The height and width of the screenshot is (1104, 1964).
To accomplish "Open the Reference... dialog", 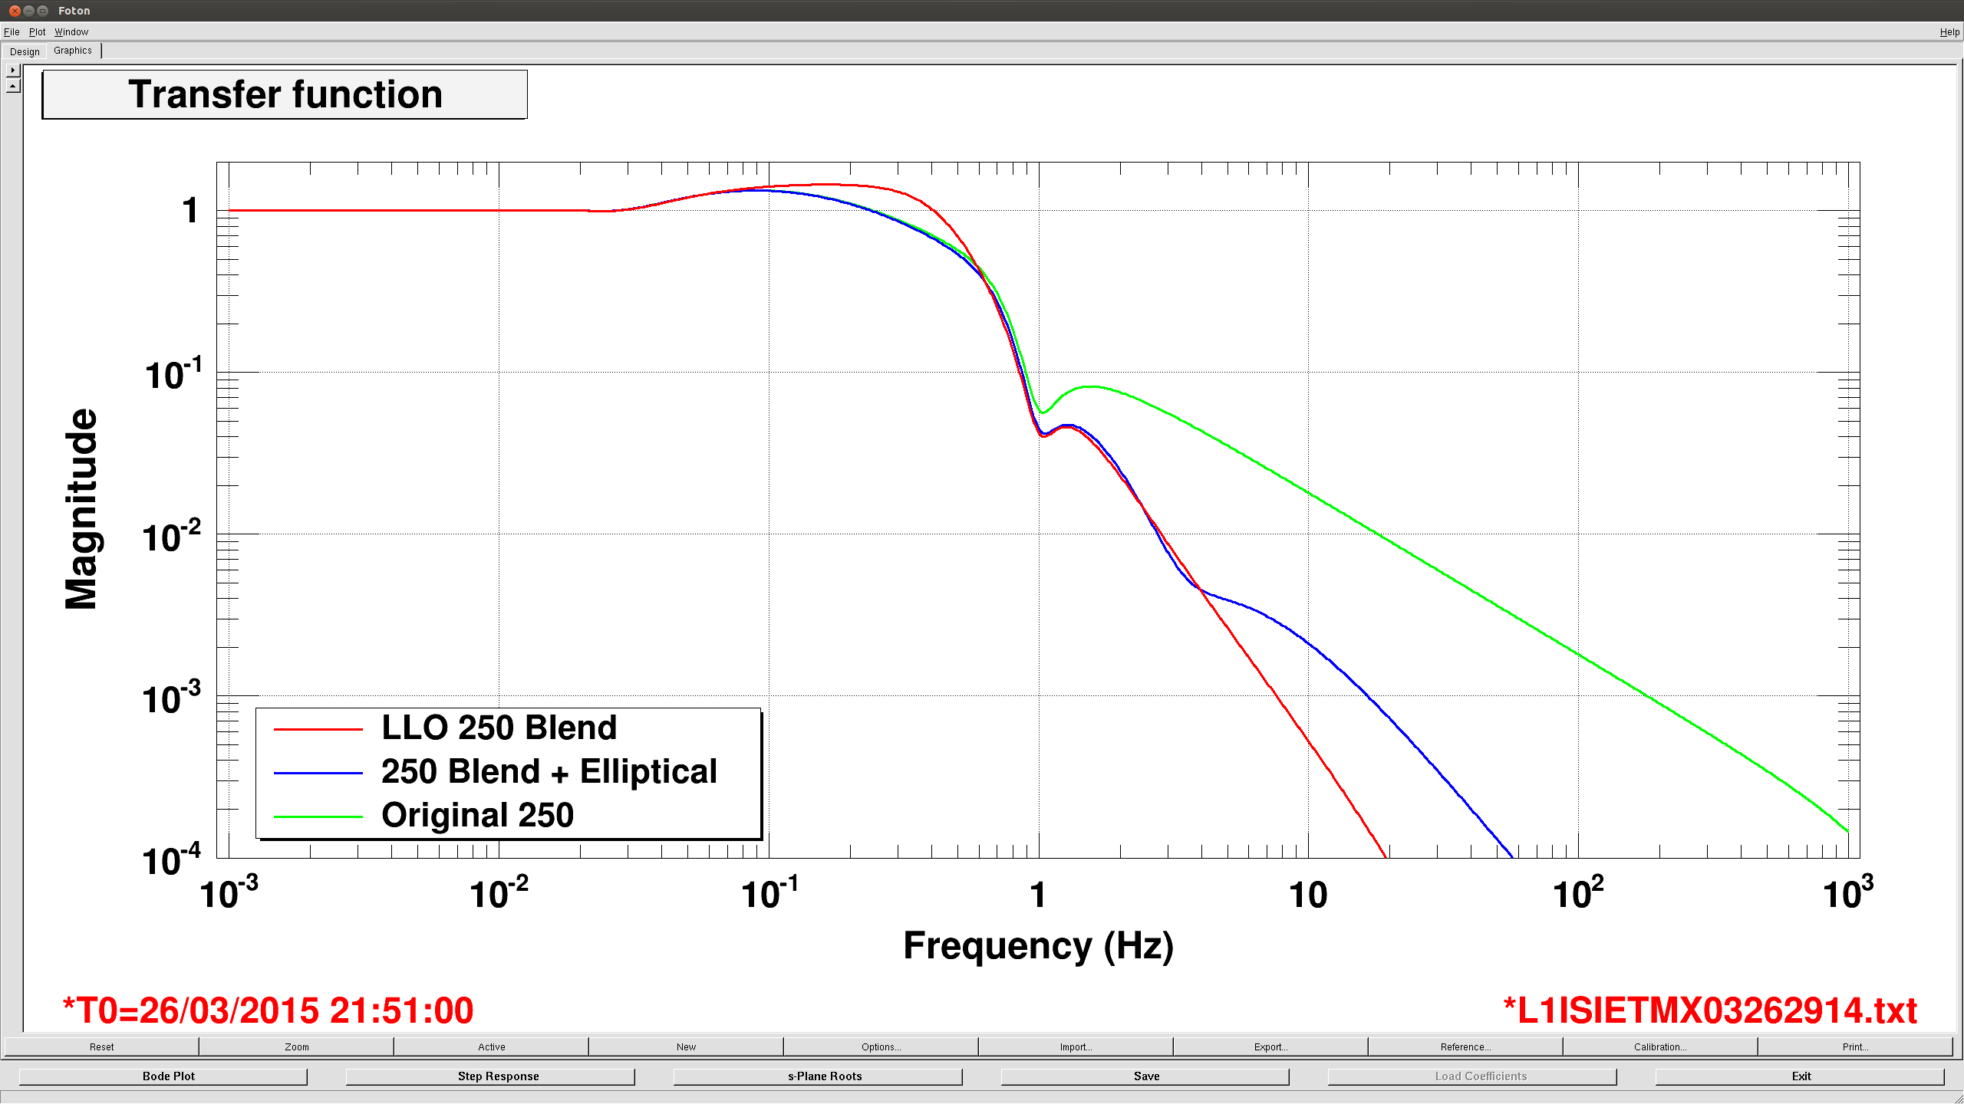I will (x=1466, y=1046).
